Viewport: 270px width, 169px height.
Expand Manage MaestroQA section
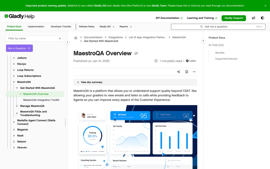(17, 106)
